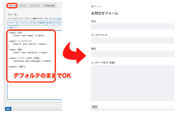Focus the 題名 subject field
Image resolution: width=179 pixels, height=113 pixels.
click(133, 54)
